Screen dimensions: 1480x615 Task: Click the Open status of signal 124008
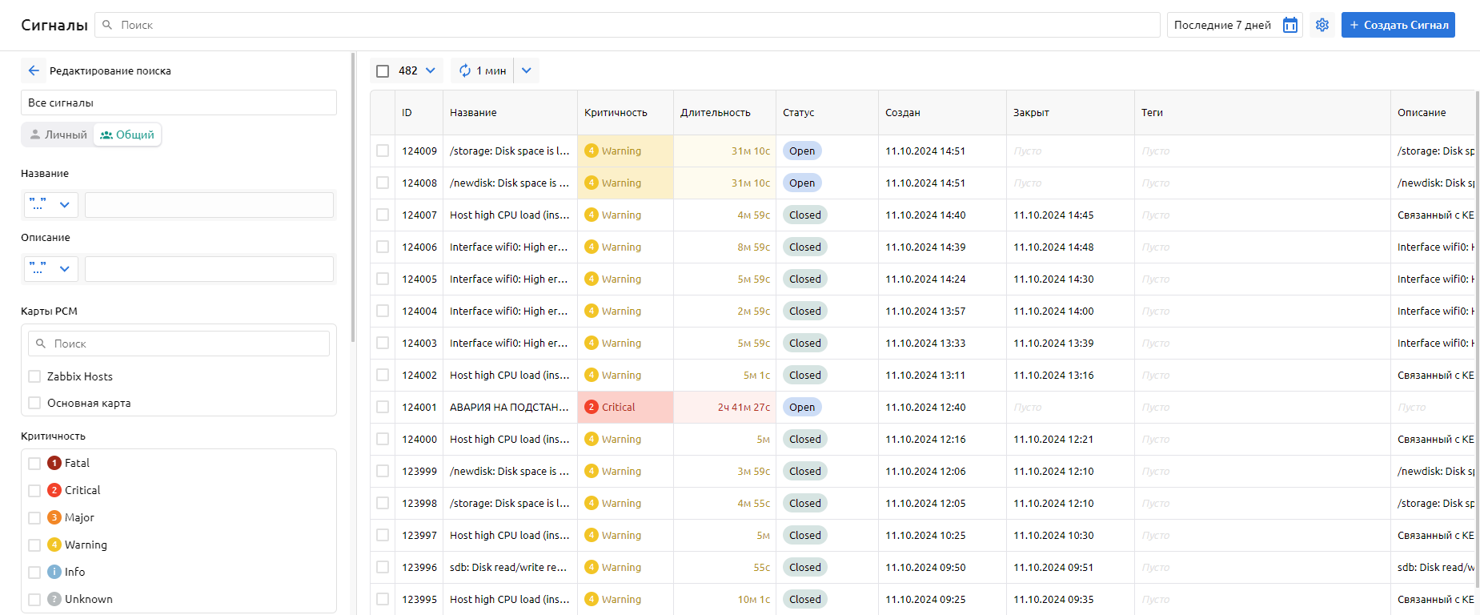pos(802,183)
